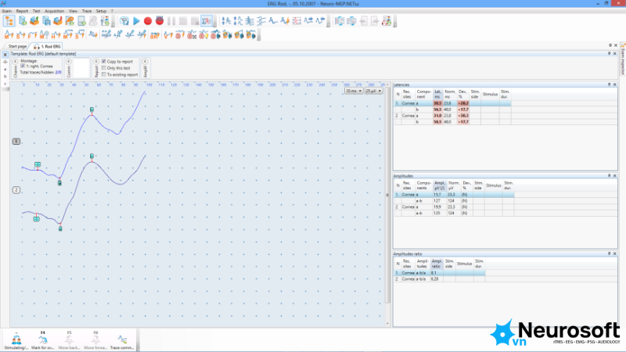Click the second vertical amplitude arrows icon

click(x=238, y=21)
